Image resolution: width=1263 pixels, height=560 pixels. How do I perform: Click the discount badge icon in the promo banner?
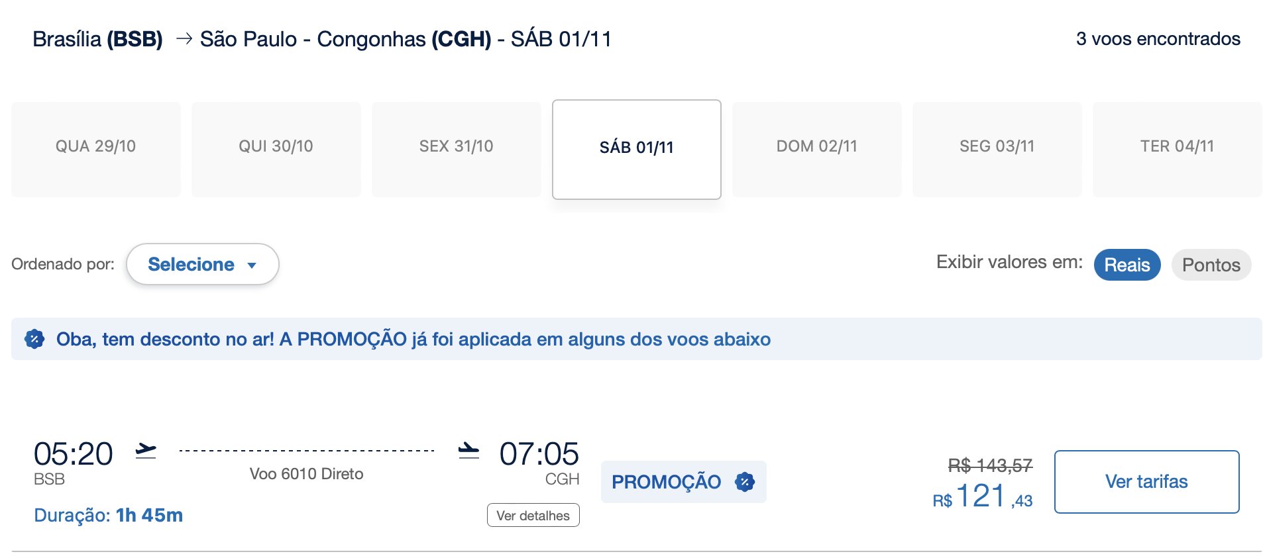34,339
